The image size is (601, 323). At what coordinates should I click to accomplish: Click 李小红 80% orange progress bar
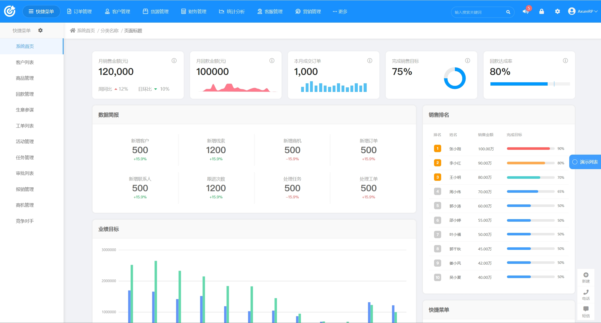pyautogui.click(x=531, y=163)
